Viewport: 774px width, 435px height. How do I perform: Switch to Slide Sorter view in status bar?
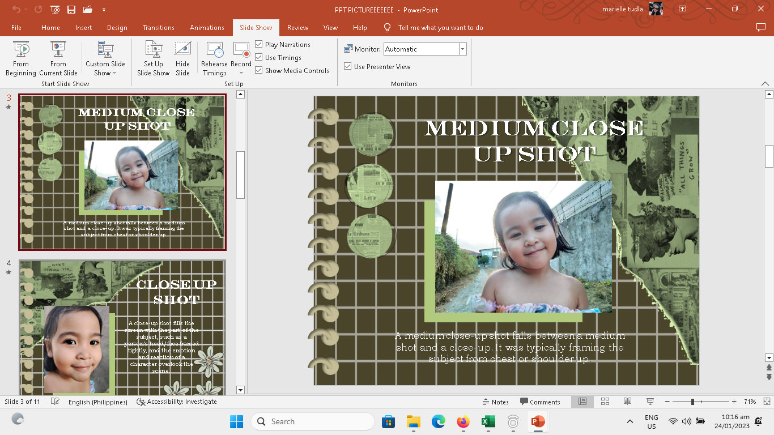point(605,402)
